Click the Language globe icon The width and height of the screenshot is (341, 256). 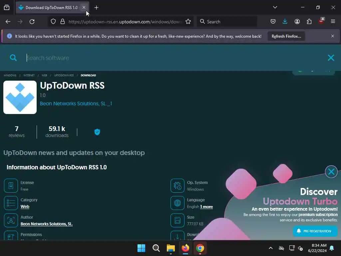(x=177, y=203)
